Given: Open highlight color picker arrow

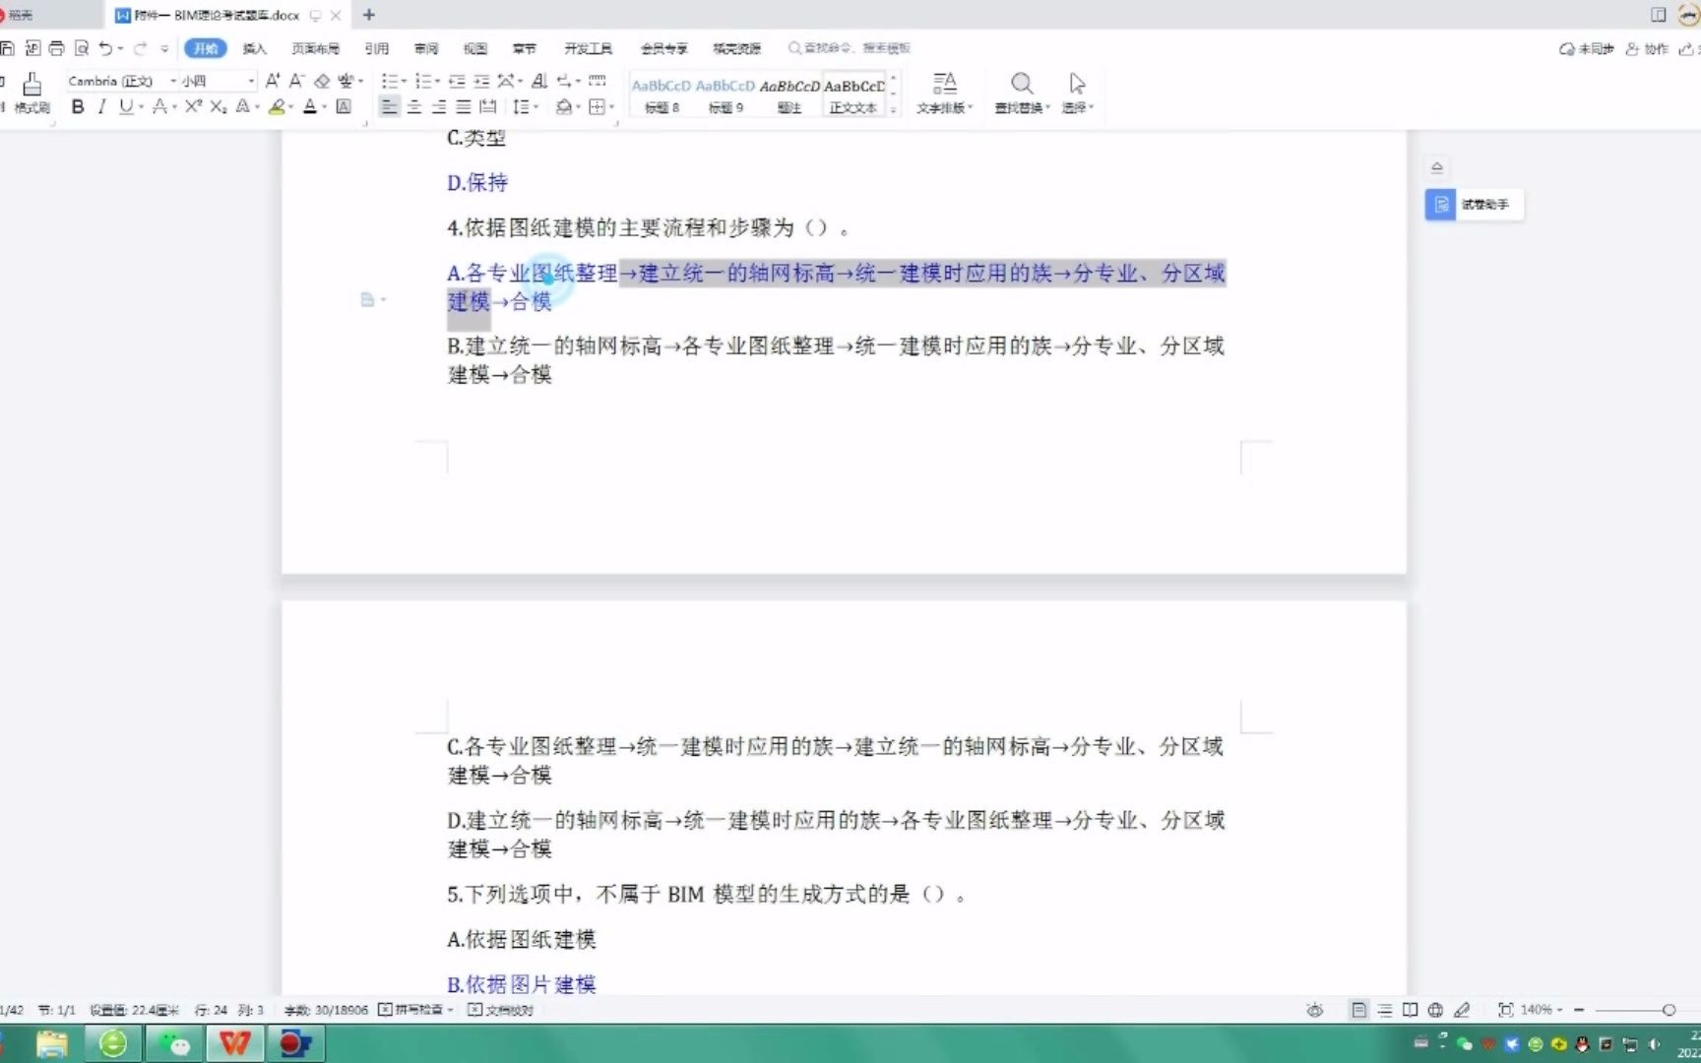Looking at the screenshot, I should 291,106.
